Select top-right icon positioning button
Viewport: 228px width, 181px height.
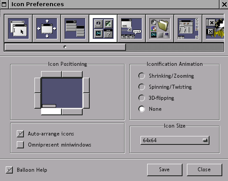[x=72, y=74]
